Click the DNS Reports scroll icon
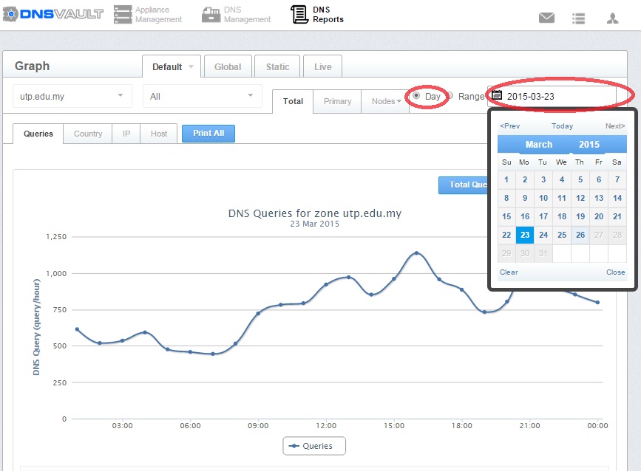 299,14
